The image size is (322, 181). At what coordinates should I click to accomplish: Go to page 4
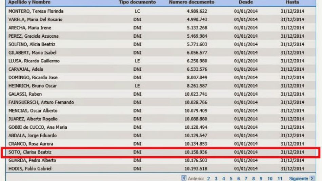click(x=223, y=179)
